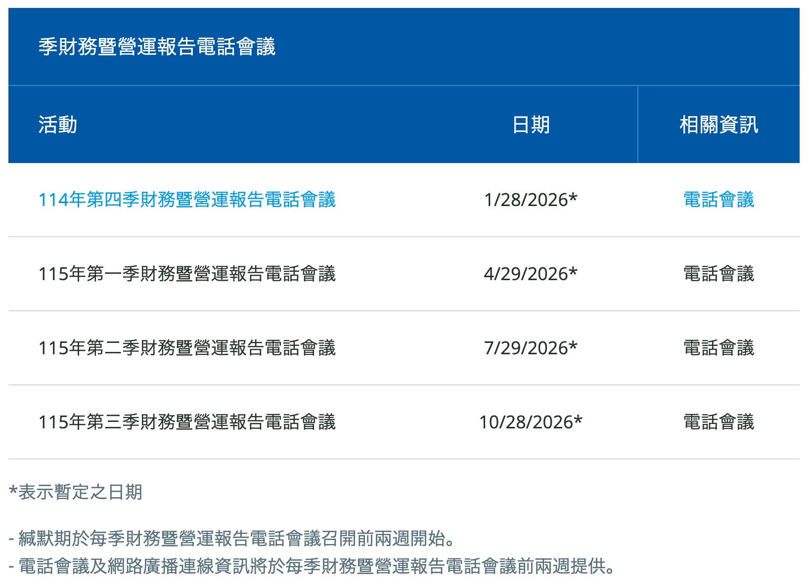This screenshot has height=587, width=809.
Task: Click the date 1/28/2026*
Action: point(531,200)
